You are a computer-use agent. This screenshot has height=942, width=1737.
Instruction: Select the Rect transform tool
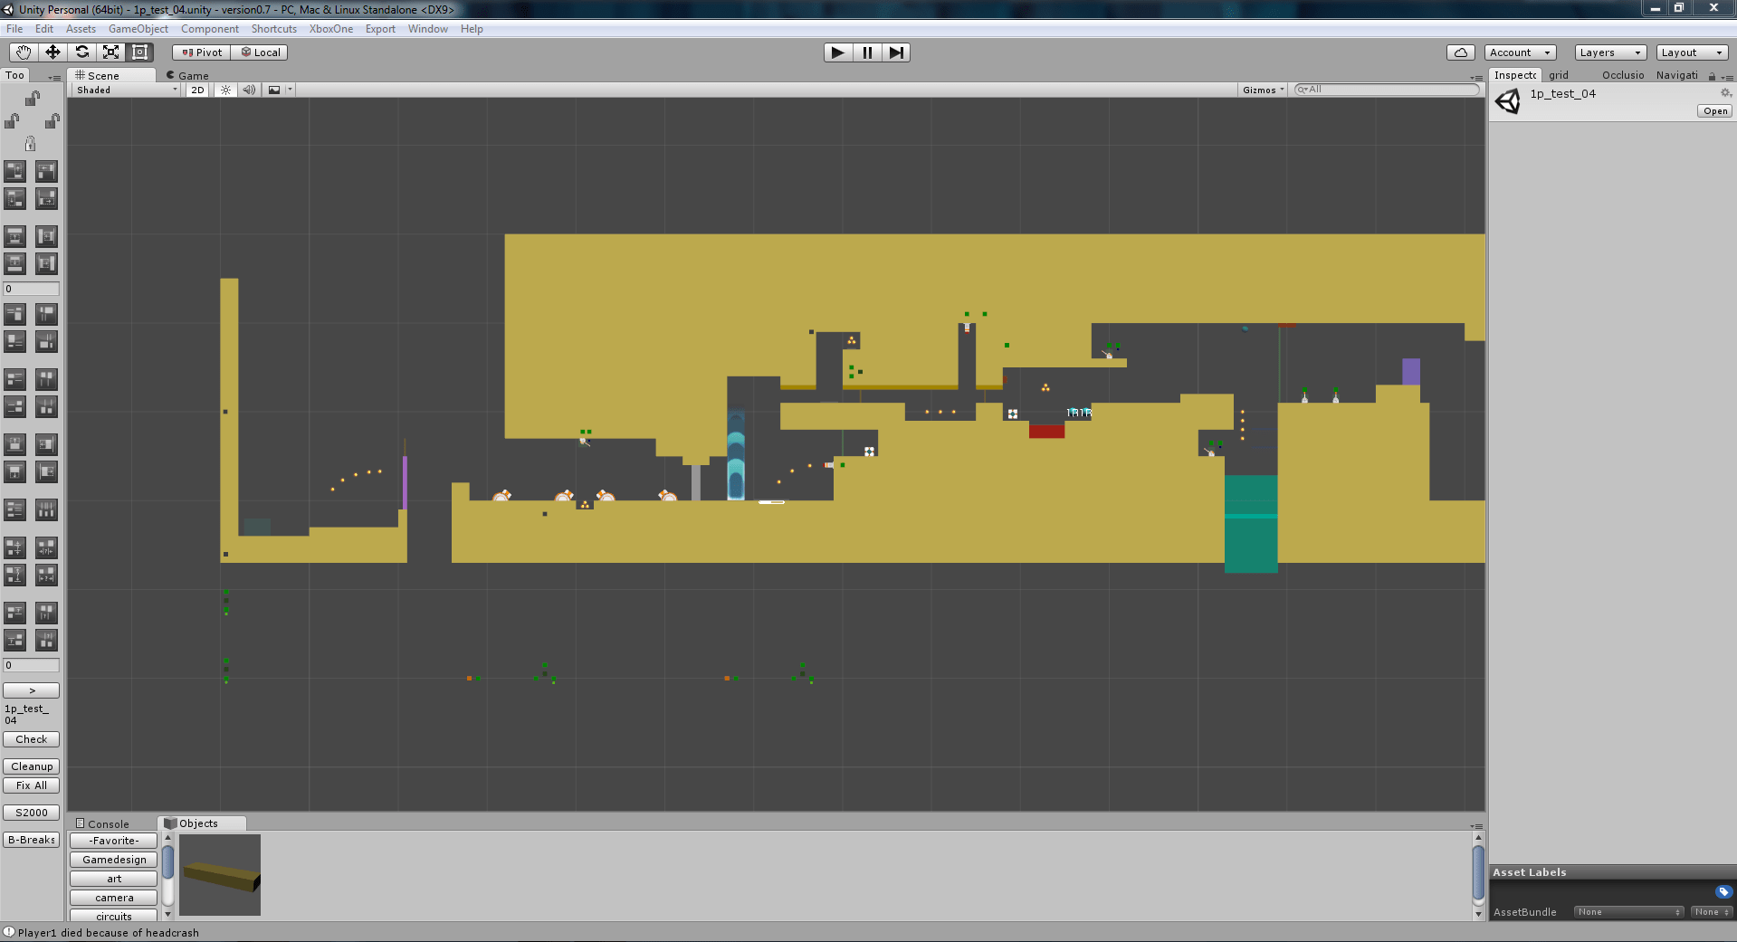point(139,52)
